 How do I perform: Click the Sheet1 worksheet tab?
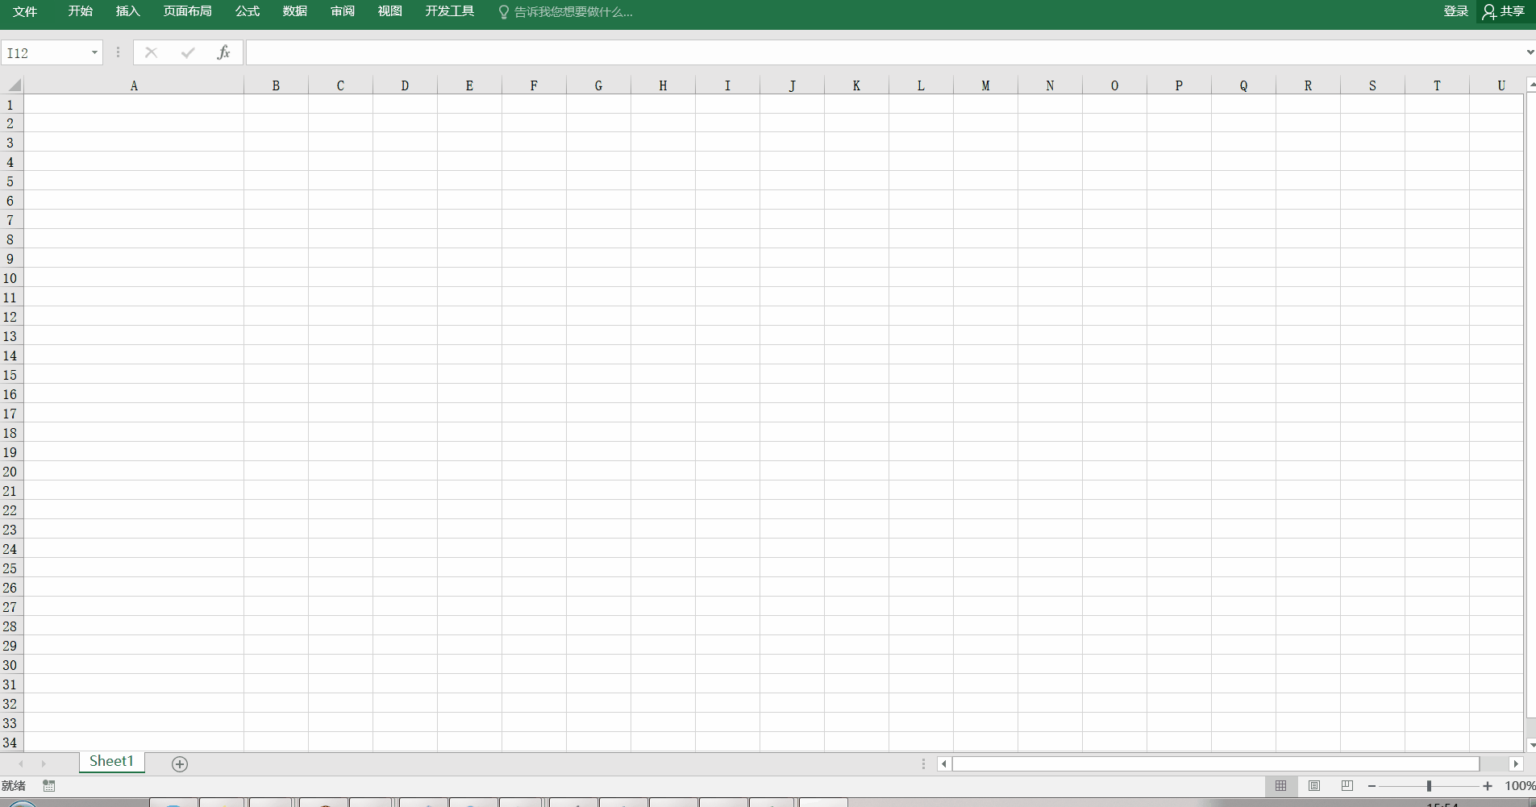click(111, 761)
